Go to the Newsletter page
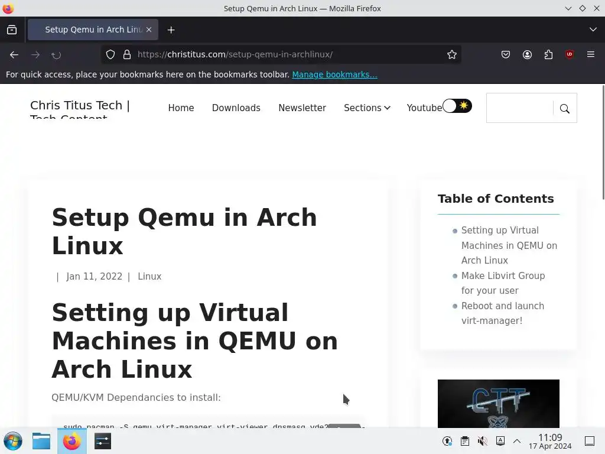Screen dimensions: 605x454 tap(302, 108)
